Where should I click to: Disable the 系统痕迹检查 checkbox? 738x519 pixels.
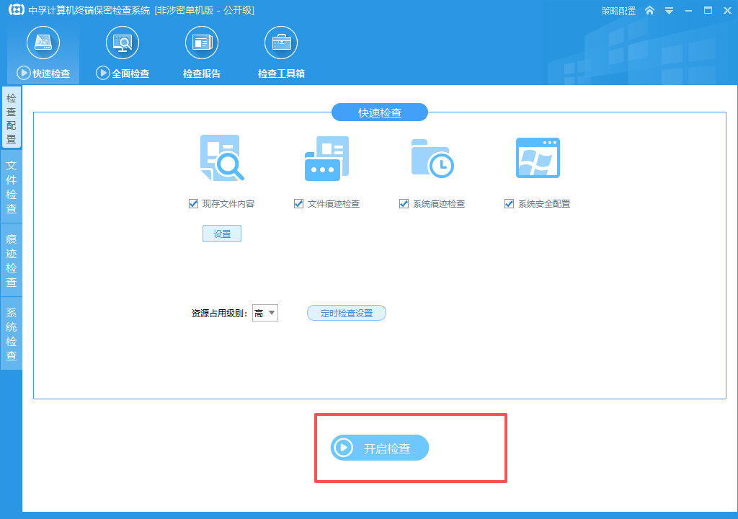click(404, 203)
